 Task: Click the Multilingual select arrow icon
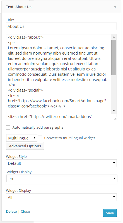35,138
